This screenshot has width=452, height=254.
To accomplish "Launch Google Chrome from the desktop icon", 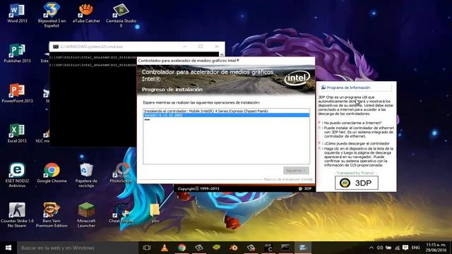I will [x=52, y=173].
